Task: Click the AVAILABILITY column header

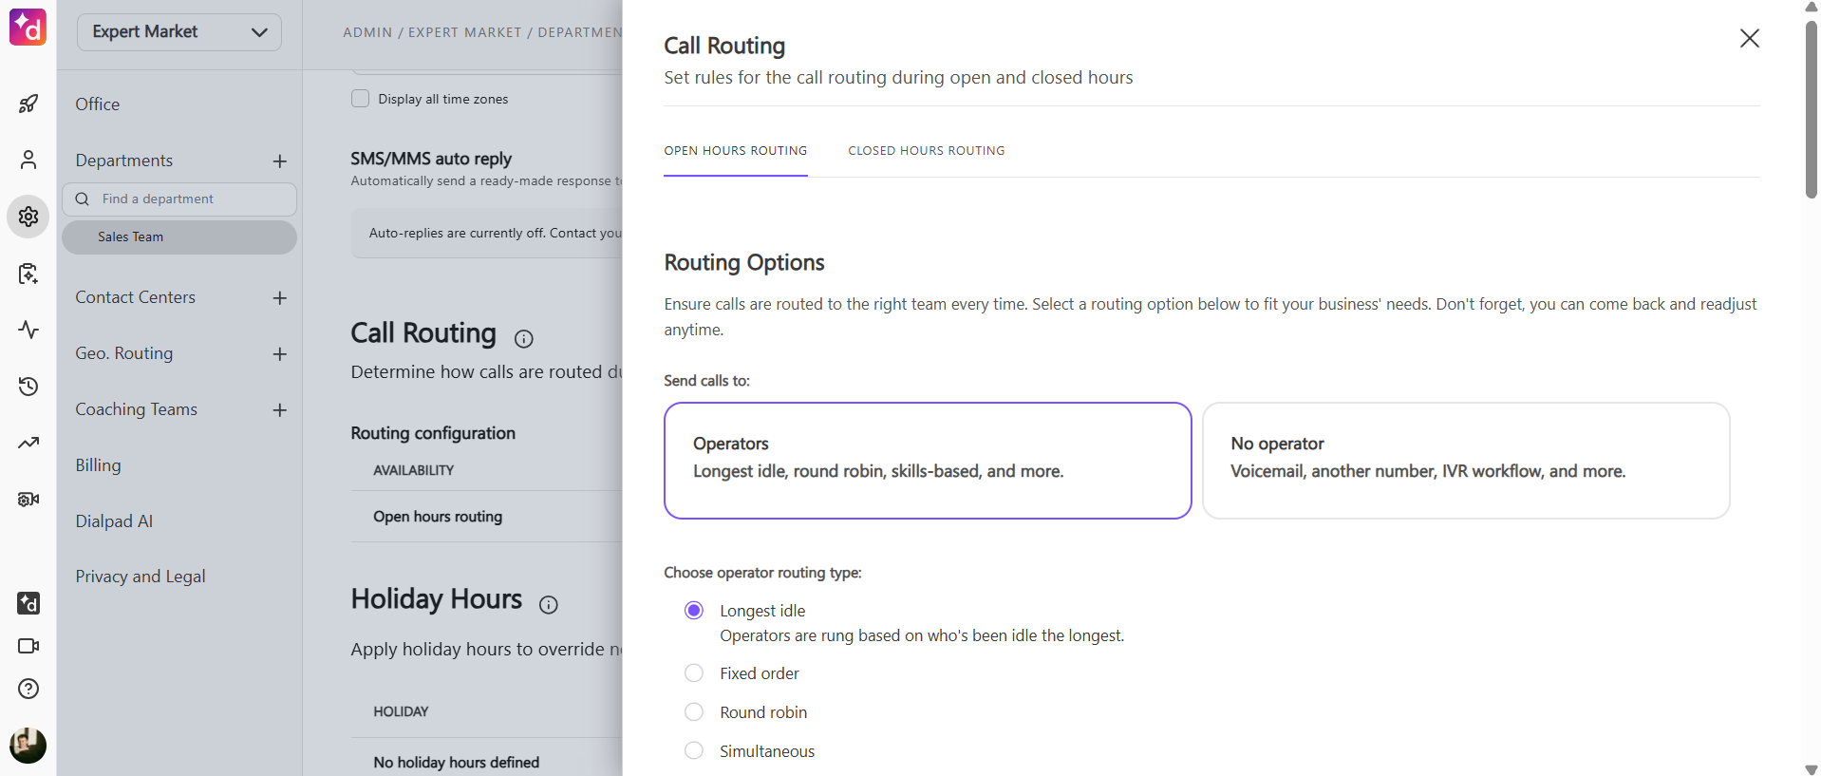Action: (x=414, y=470)
